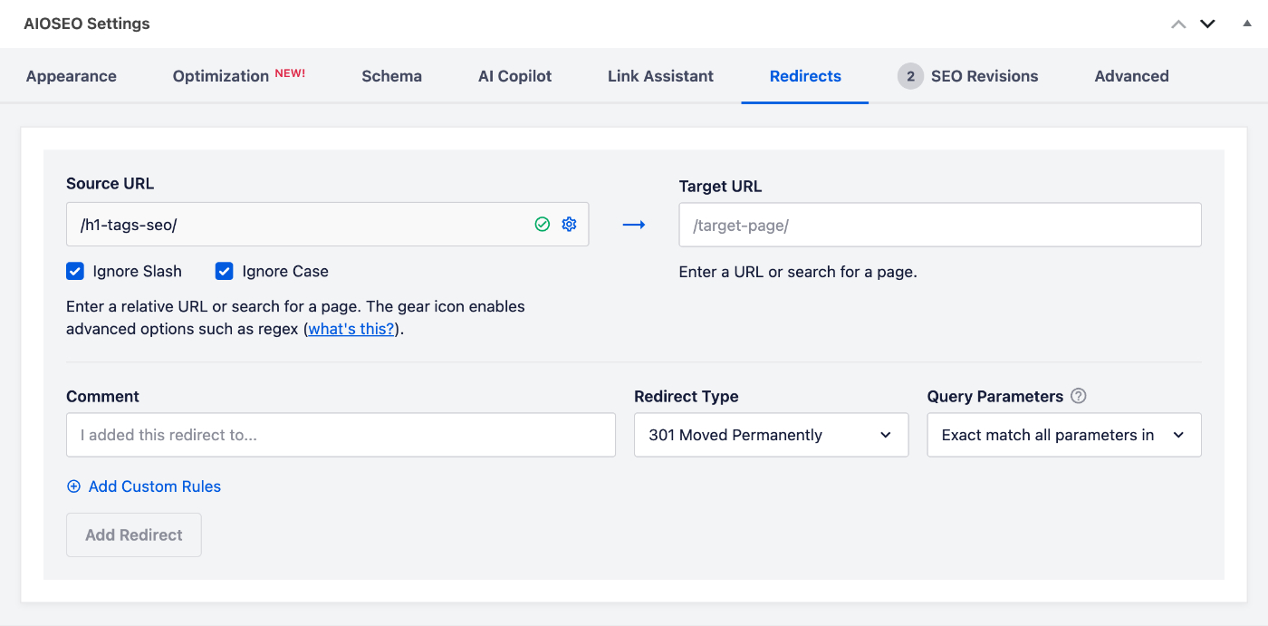
Task: Click the AIOSEO Settings heading
Action: point(87,24)
